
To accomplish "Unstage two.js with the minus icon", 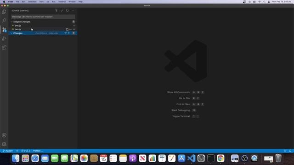I will tap(70, 29).
